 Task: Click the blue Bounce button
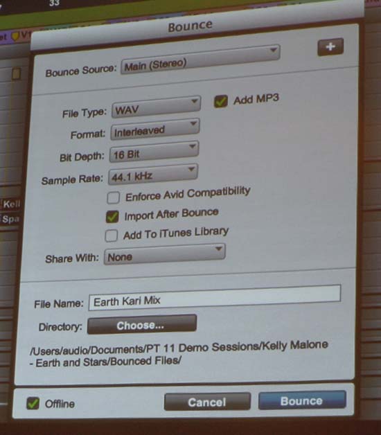(x=302, y=400)
